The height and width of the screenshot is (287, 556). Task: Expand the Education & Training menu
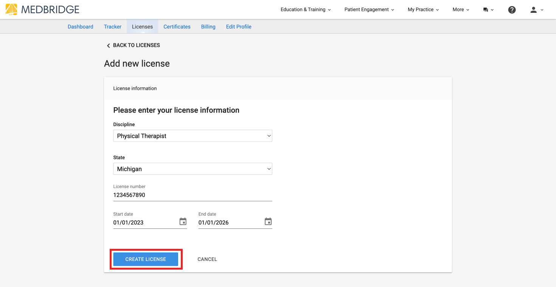(x=306, y=10)
